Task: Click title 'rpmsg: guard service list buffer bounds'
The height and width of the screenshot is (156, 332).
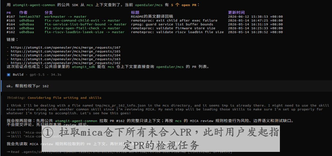Action: [172, 24]
